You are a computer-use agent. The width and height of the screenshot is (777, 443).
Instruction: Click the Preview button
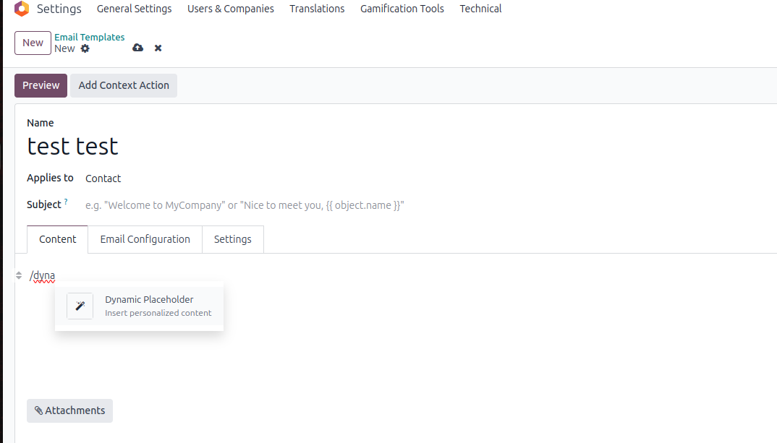(x=41, y=85)
